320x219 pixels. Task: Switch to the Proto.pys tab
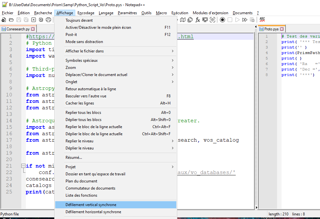(x=271, y=29)
